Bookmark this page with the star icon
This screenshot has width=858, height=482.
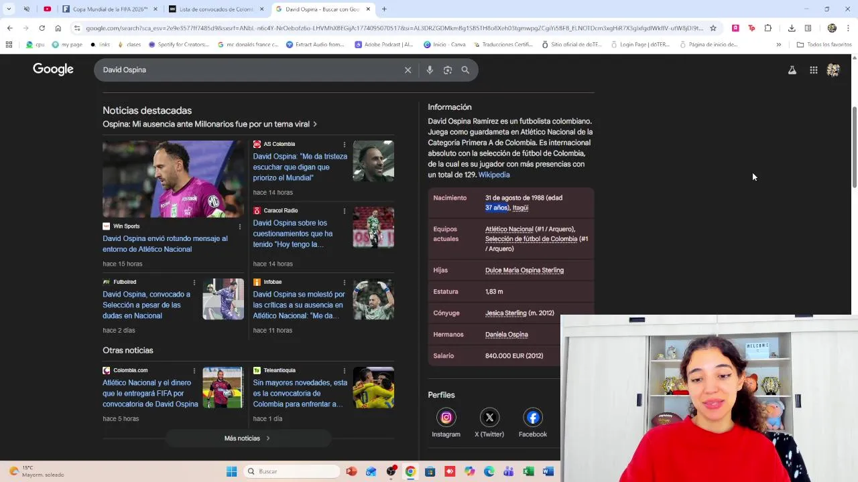point(713,28)
